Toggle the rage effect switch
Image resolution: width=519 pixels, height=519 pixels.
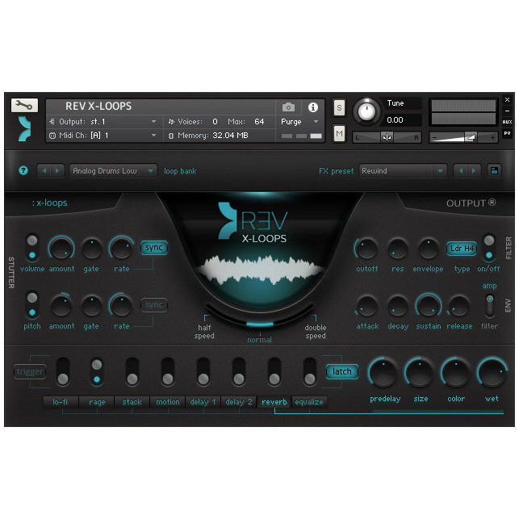[97, 372]
